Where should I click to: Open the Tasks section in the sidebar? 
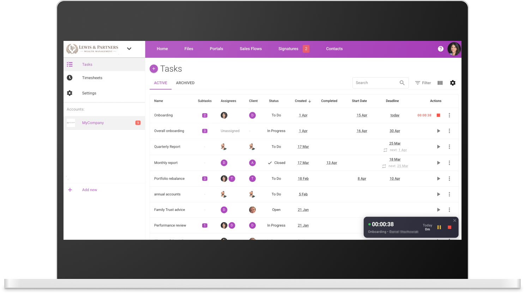point(87,65)
